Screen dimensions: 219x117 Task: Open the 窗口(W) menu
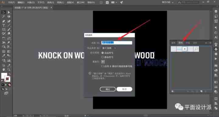(x=81, y=2)
